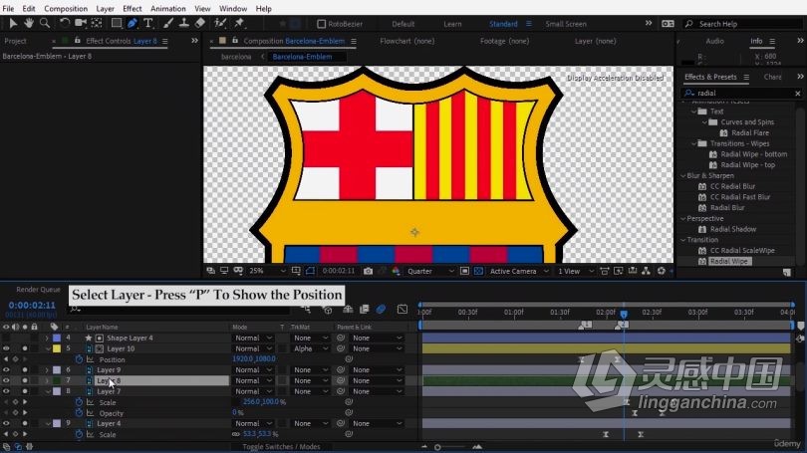Open Show Channel color management icon
Image resolution: width=807 pixels, height=453 pixels.
pyautogui.click(x=396, y=271)
